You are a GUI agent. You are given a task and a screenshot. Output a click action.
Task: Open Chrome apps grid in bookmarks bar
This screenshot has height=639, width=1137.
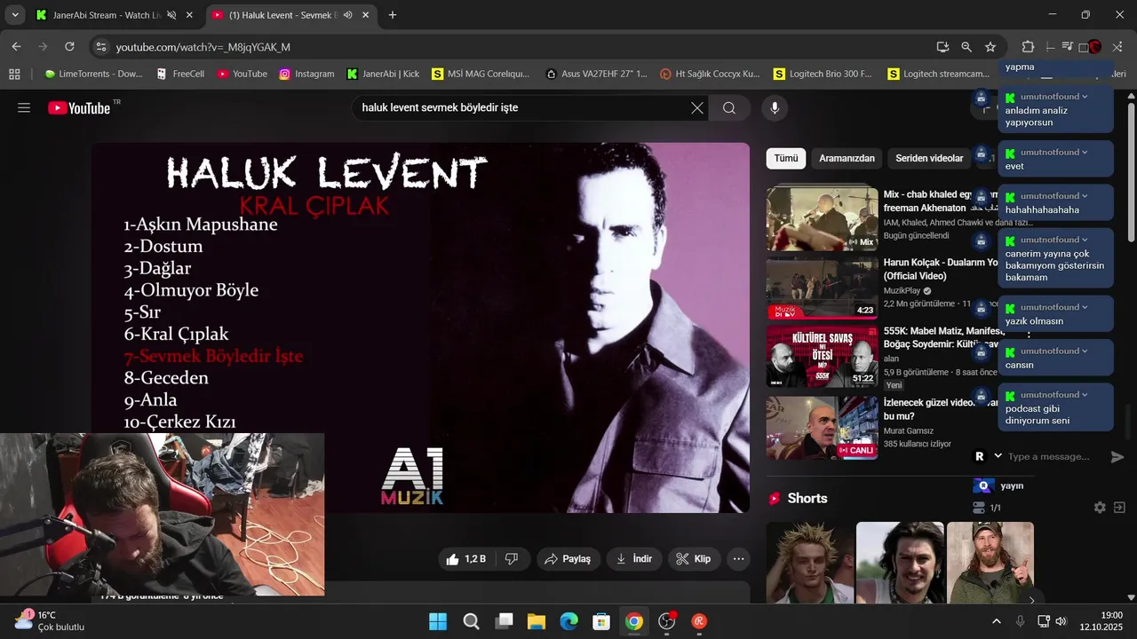coord(14,74)
